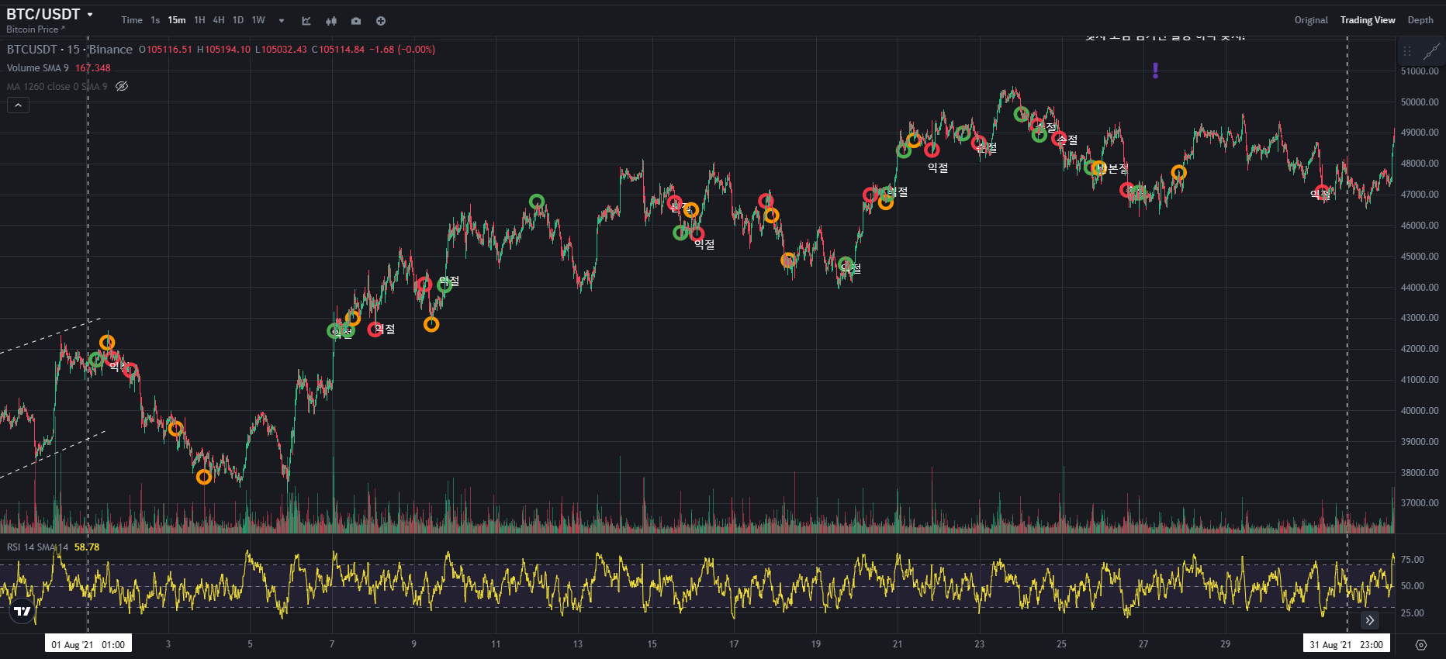Click the 44000.00 price axis label
The image size is (1446, 659).
1420,288
